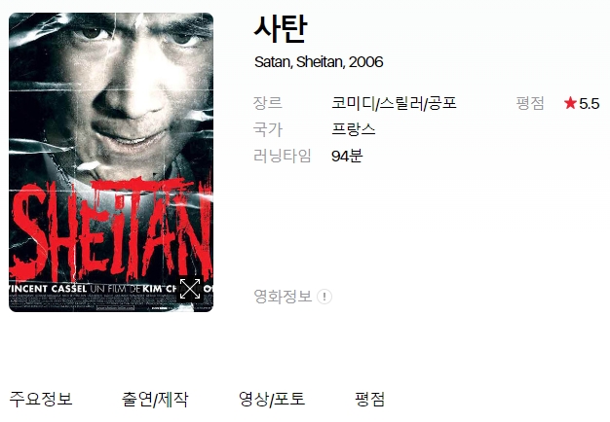The height and width of the screenshot is (422, 610).
Task: Click the 장르 field label
Action: 267,103
